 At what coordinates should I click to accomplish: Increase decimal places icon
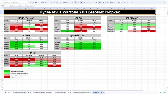(57, 2)
